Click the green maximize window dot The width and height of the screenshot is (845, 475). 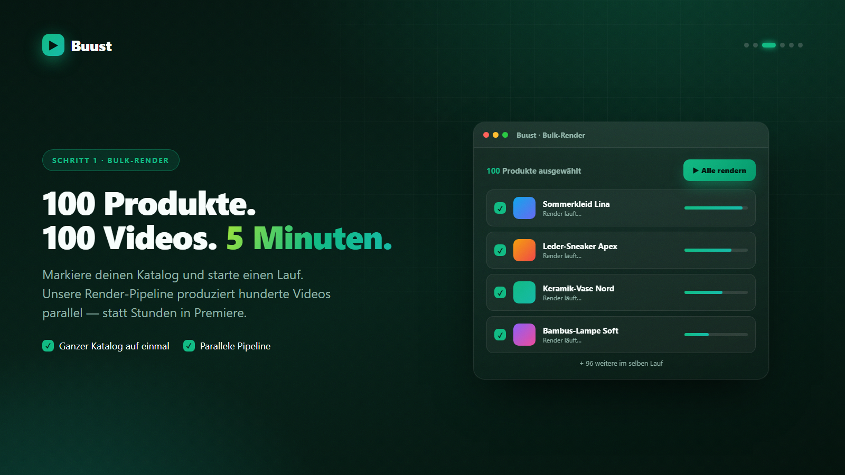tap(505, 135)
